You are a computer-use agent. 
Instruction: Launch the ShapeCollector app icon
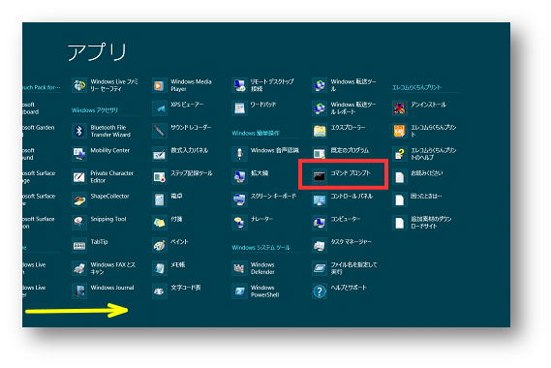79,199
